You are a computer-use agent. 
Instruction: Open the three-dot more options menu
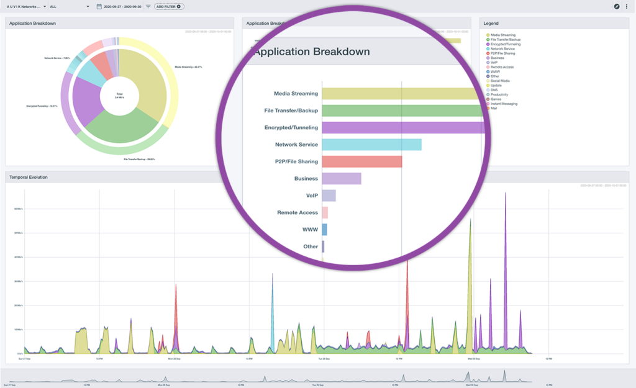point(626,6)
